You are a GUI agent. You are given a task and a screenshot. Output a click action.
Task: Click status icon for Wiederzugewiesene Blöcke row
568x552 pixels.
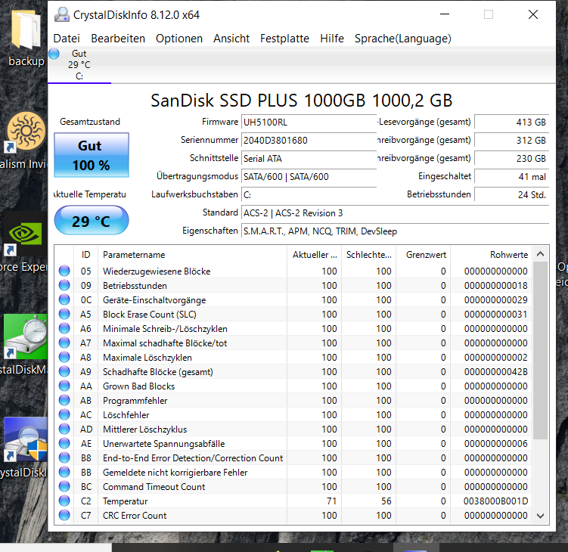[x=64, y=271]
